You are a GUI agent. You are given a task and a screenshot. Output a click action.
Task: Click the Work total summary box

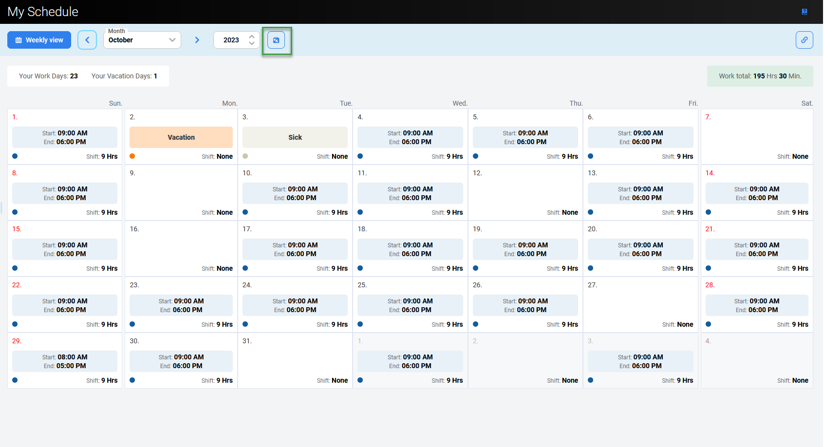[x=760, y=76]
